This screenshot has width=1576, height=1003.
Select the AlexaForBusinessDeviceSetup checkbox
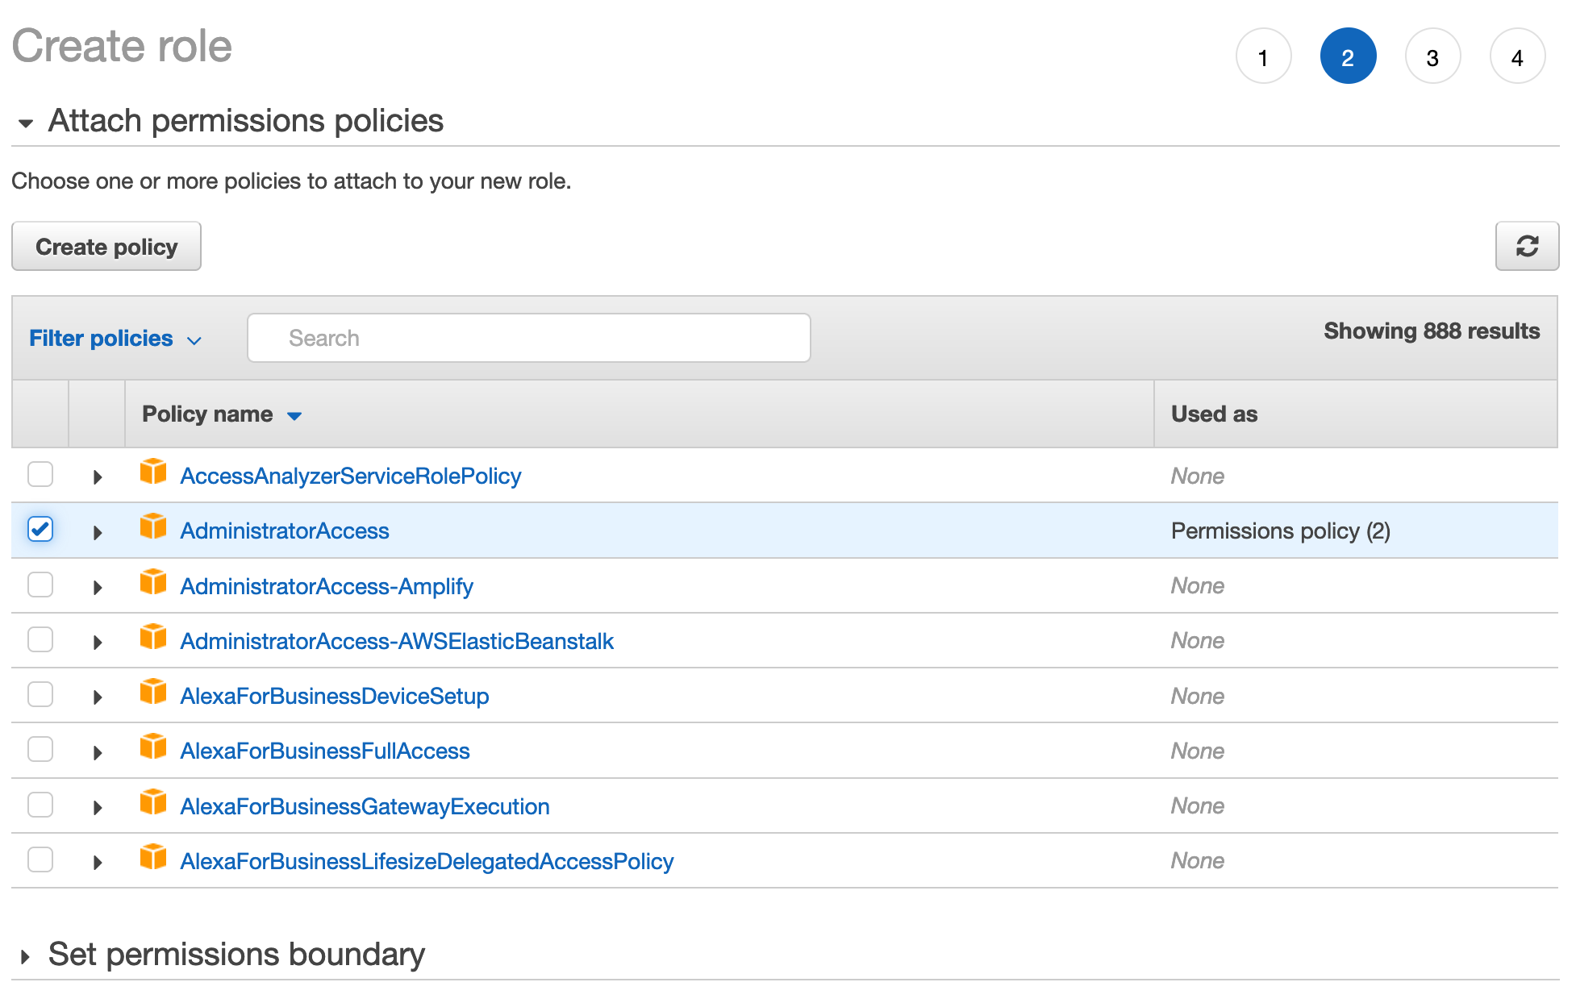(x=40, y=695)
